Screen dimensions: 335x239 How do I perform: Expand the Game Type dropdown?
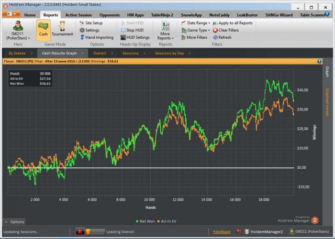tap(196, 30)
